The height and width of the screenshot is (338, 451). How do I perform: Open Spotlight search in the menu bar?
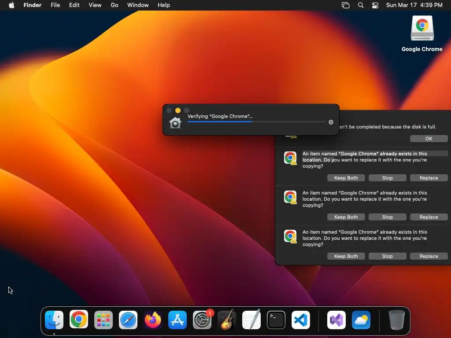click(361, 5)
